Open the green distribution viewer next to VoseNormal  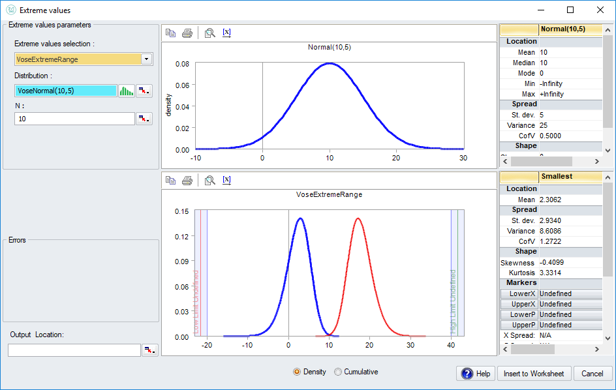(127, 91)
